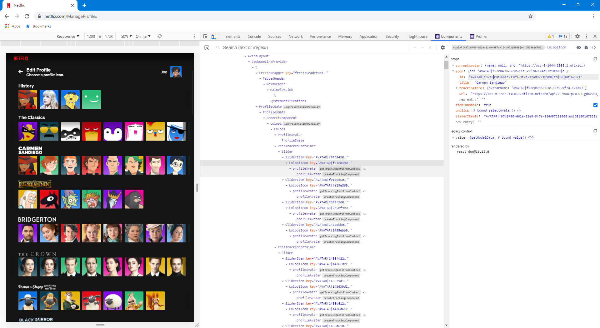Click the viewport width field 1200

coord(91,37)
